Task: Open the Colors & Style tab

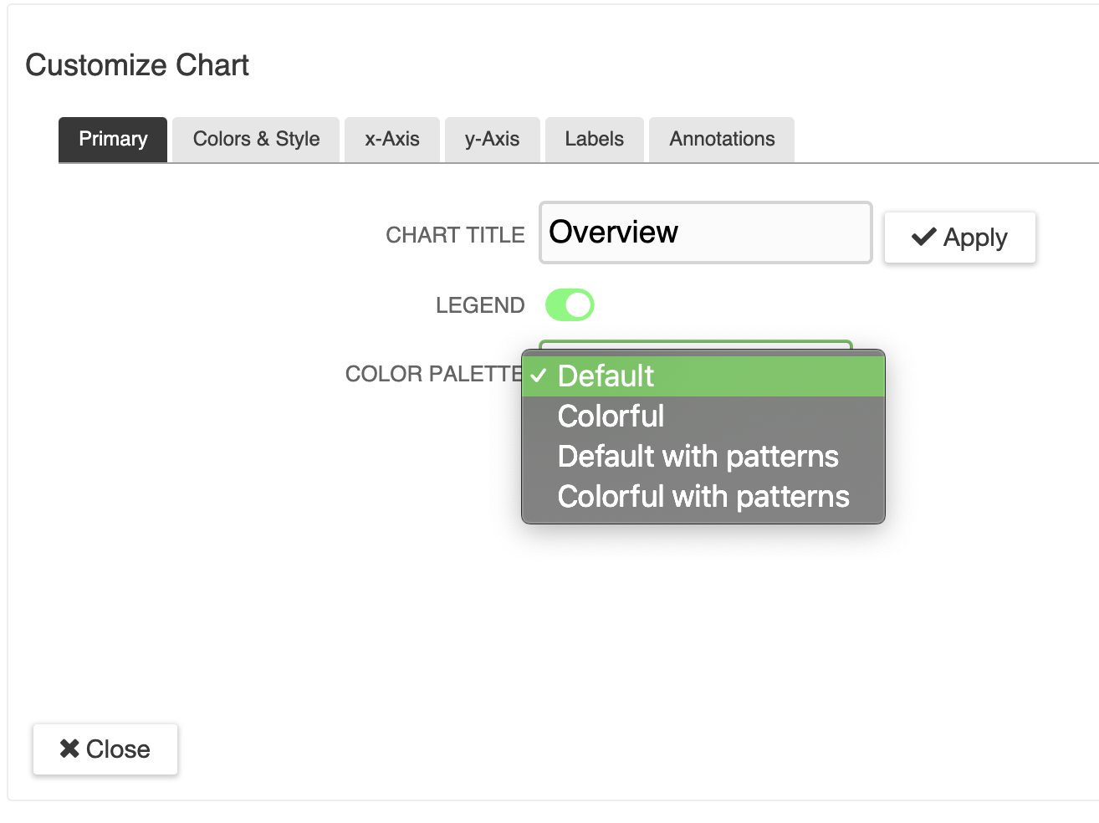Action: (x=256, y=139)
